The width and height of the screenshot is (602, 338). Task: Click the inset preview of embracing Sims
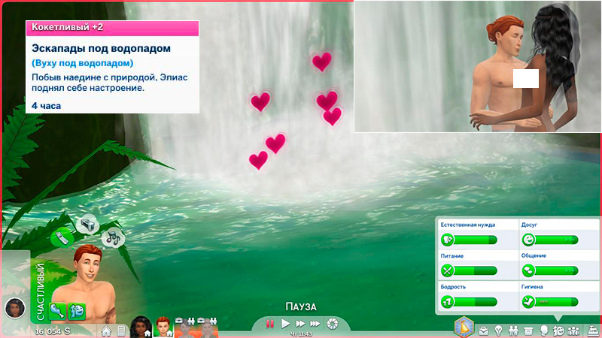tap(477, 66)
